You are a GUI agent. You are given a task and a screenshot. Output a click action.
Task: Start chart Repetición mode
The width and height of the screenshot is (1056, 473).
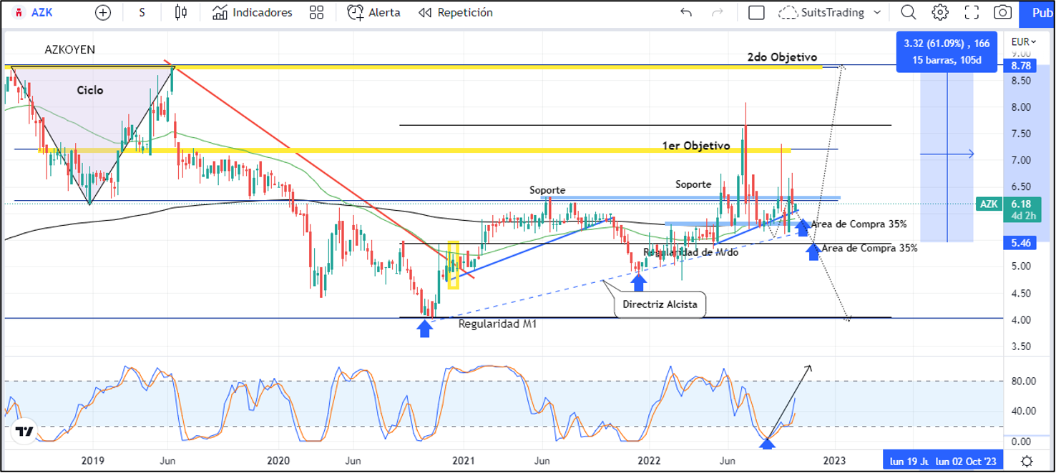(454, 12)
